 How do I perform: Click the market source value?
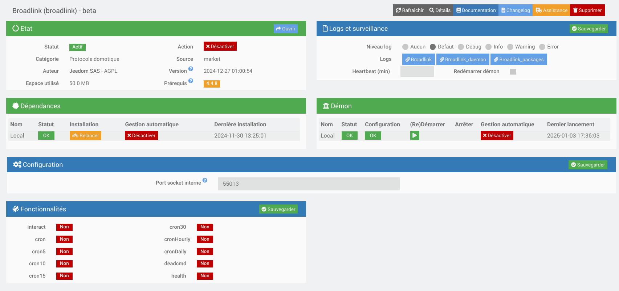point(212,59)
